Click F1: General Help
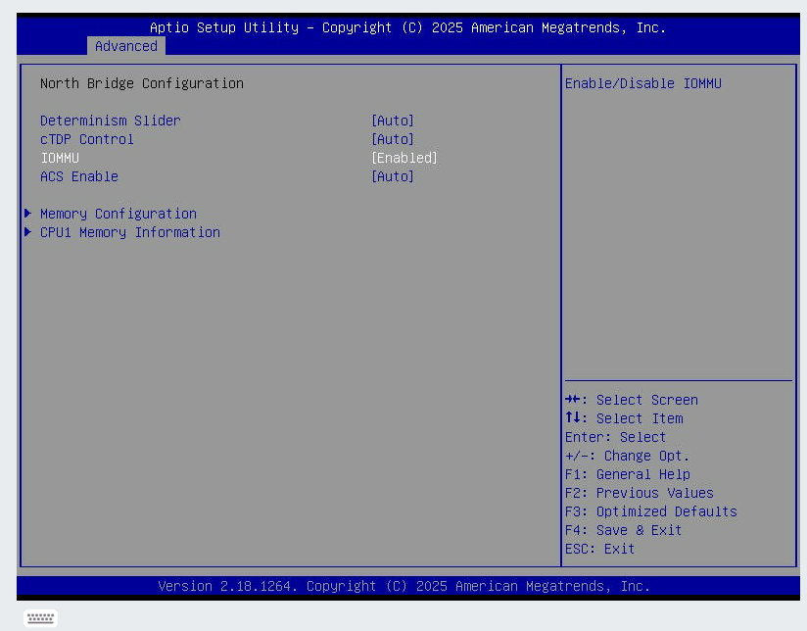The width and height of the screenshot is (807, 631). [628, 474]
